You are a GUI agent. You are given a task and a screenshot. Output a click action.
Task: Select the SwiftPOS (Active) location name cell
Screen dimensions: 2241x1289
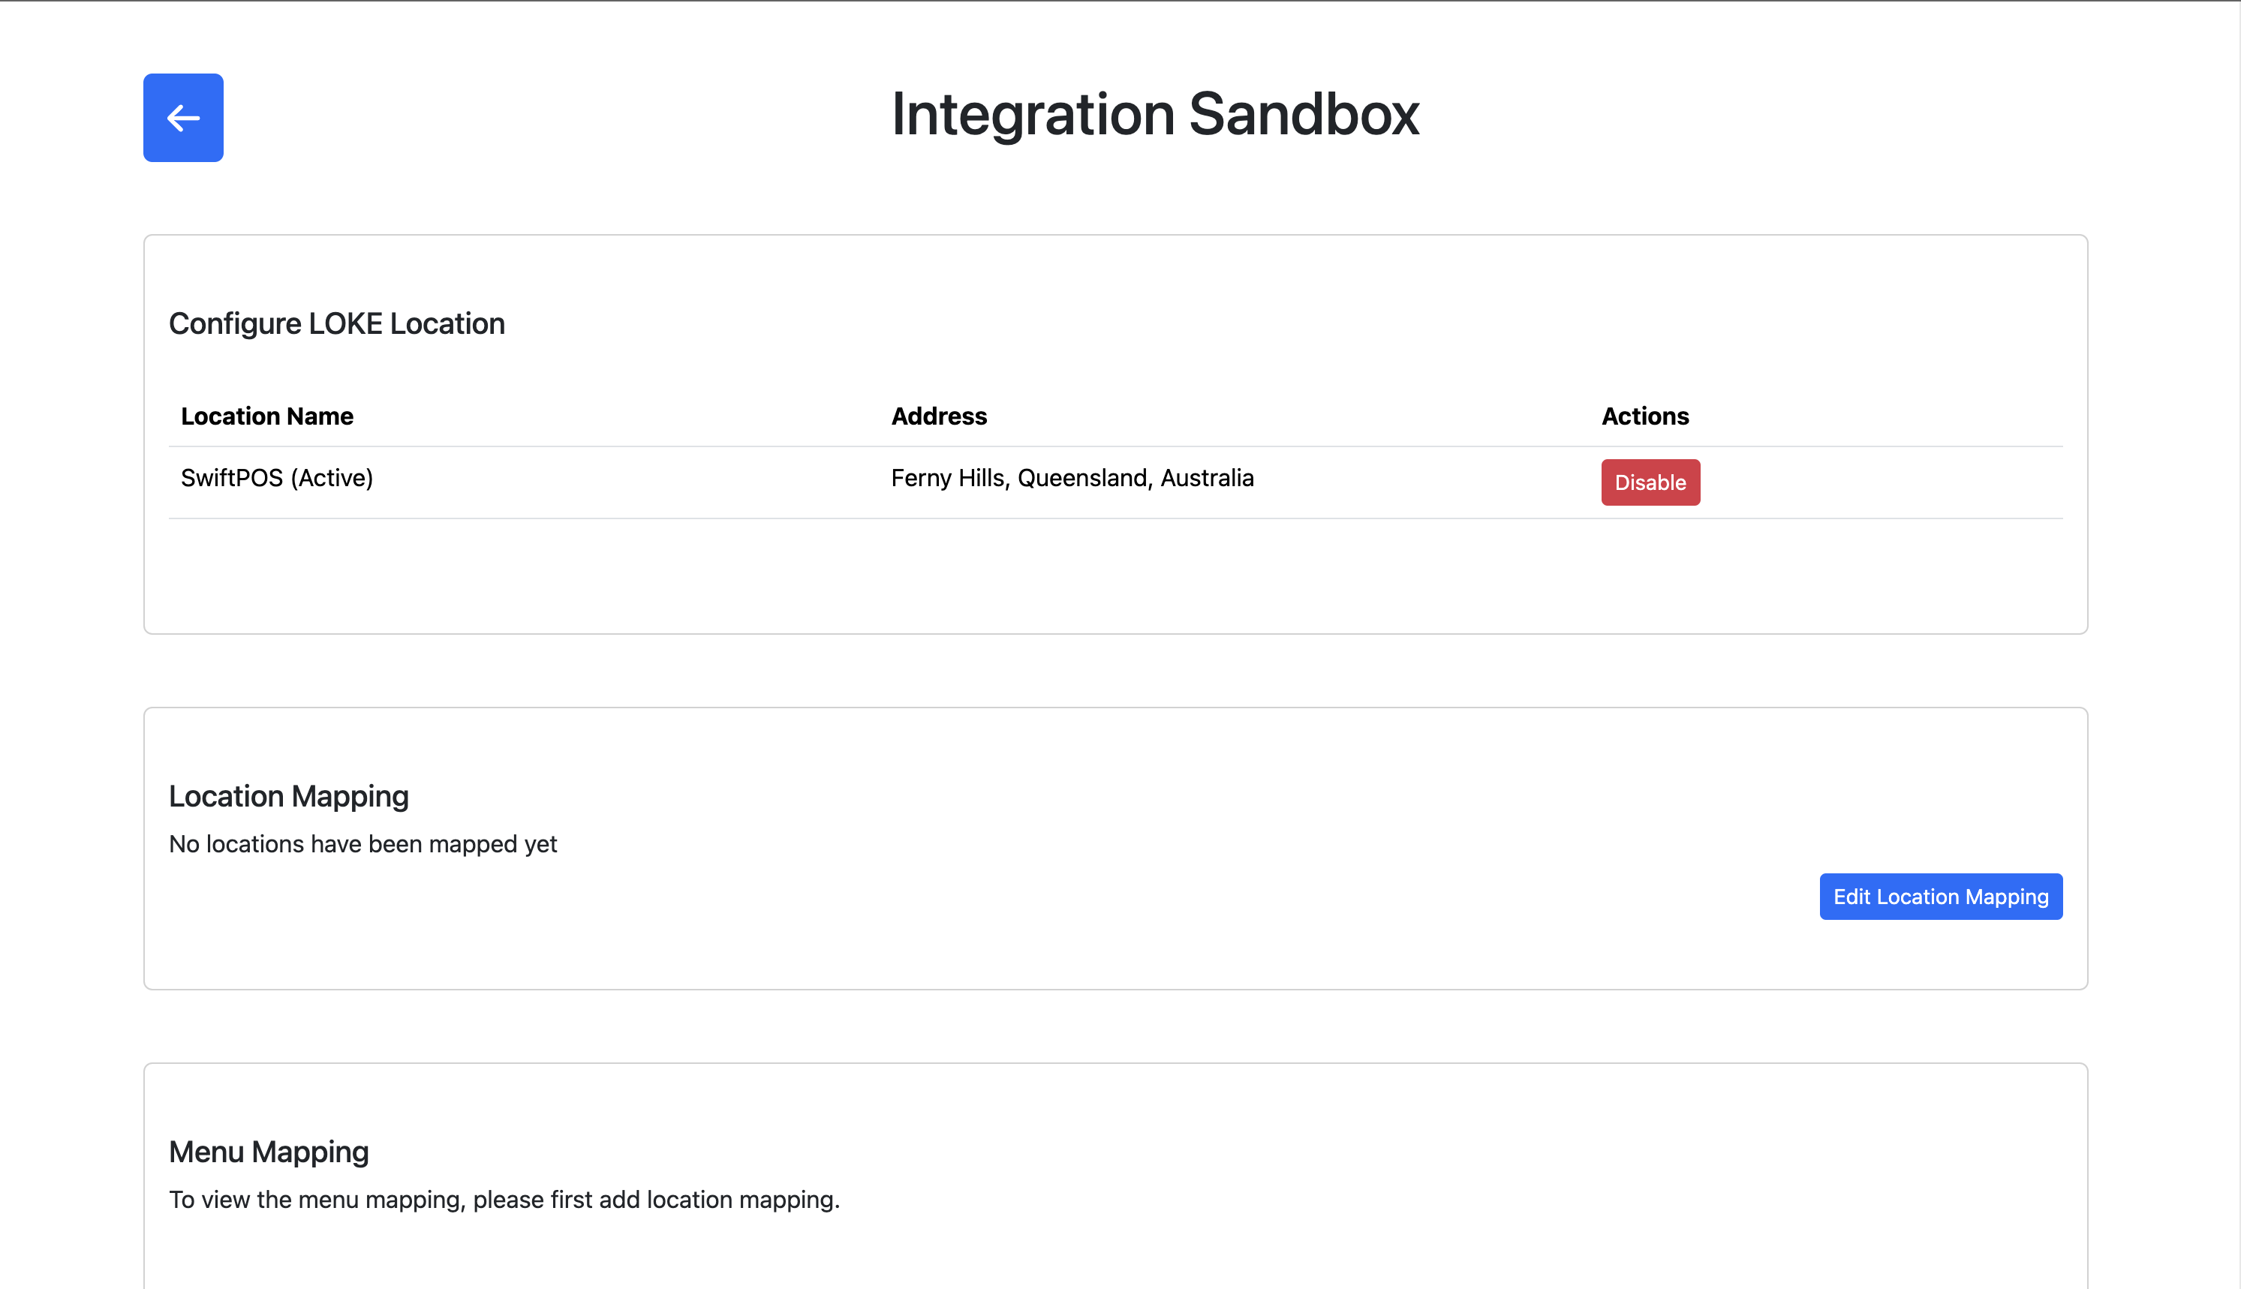tap(277, 478)
